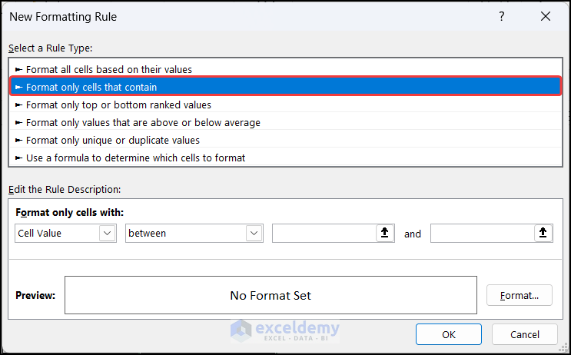Click the Cancel button
The width and height of the screenshot is (571, 355).
[525, 334]
